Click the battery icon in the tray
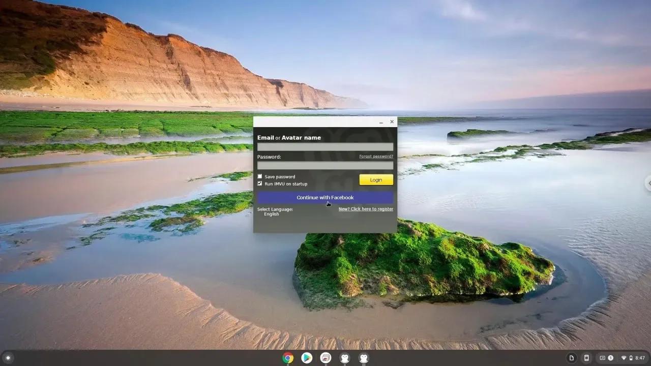 (x=631, y=358)
